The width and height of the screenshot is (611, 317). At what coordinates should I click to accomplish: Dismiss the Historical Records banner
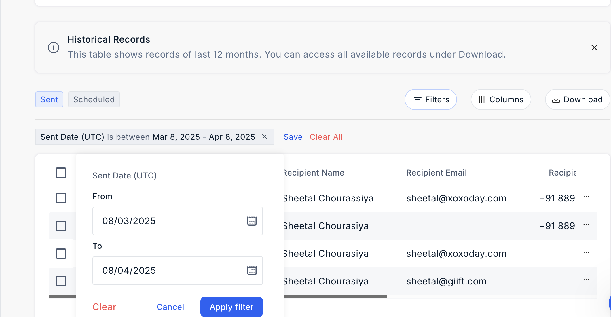pyautogui.click(x=594, y=48)
